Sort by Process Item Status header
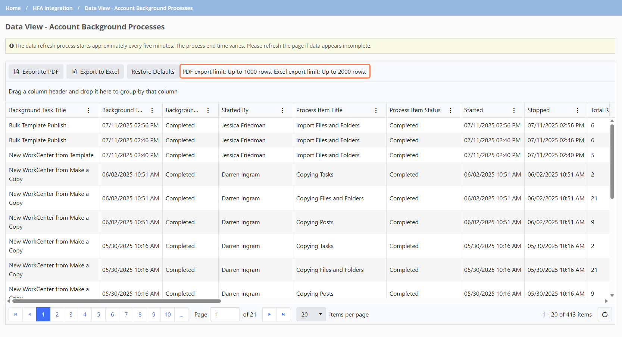Image resolution: width=622 pixels, height=337 pixels. coord(415,110)
